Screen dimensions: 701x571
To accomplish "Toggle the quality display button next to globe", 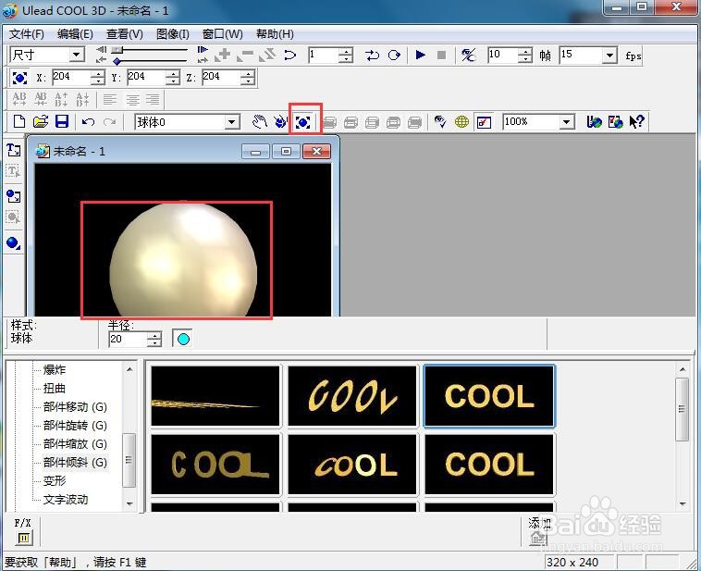I will pos(484,122).
